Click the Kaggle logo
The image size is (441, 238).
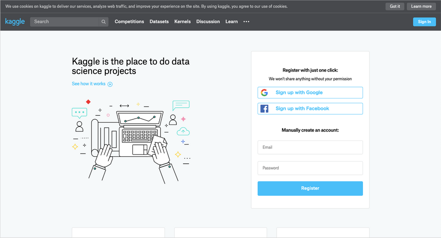point(15,22)
